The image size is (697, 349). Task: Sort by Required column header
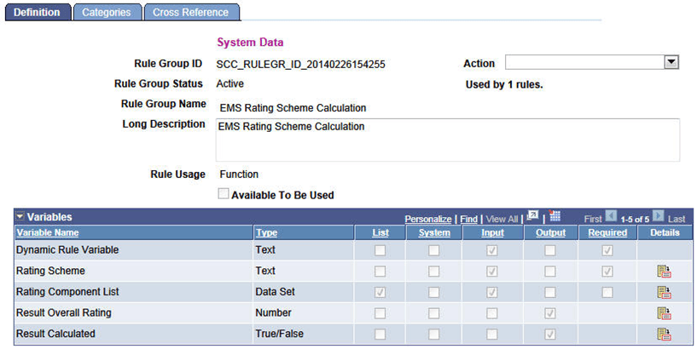(607, 233)
